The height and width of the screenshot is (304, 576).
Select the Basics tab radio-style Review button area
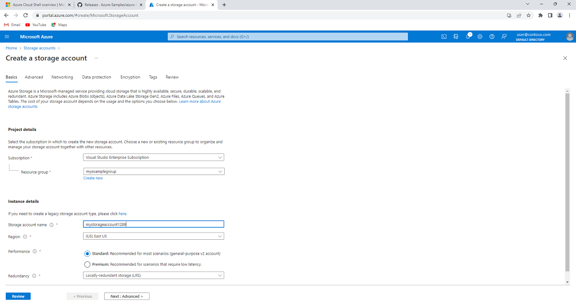[18, 296]
